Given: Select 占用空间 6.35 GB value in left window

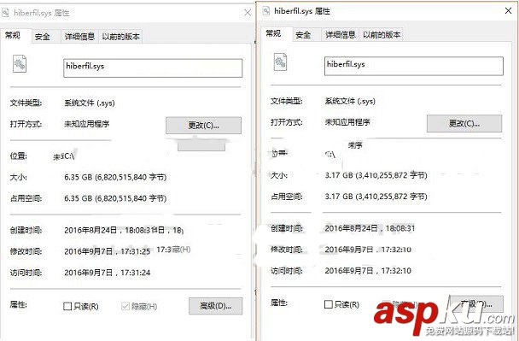Looking at the screenshot, I should click(x=115, y=198).
